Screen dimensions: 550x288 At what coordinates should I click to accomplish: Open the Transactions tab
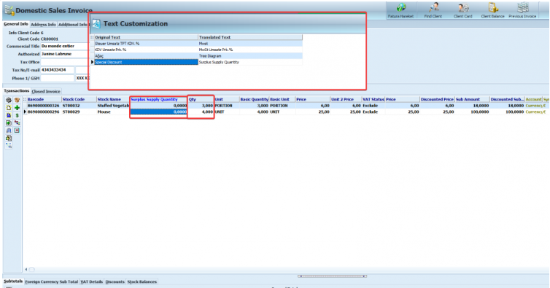17,91
